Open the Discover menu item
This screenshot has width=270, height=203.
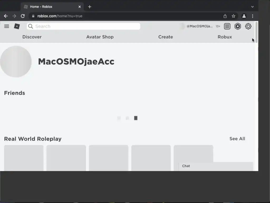point(32,37)
